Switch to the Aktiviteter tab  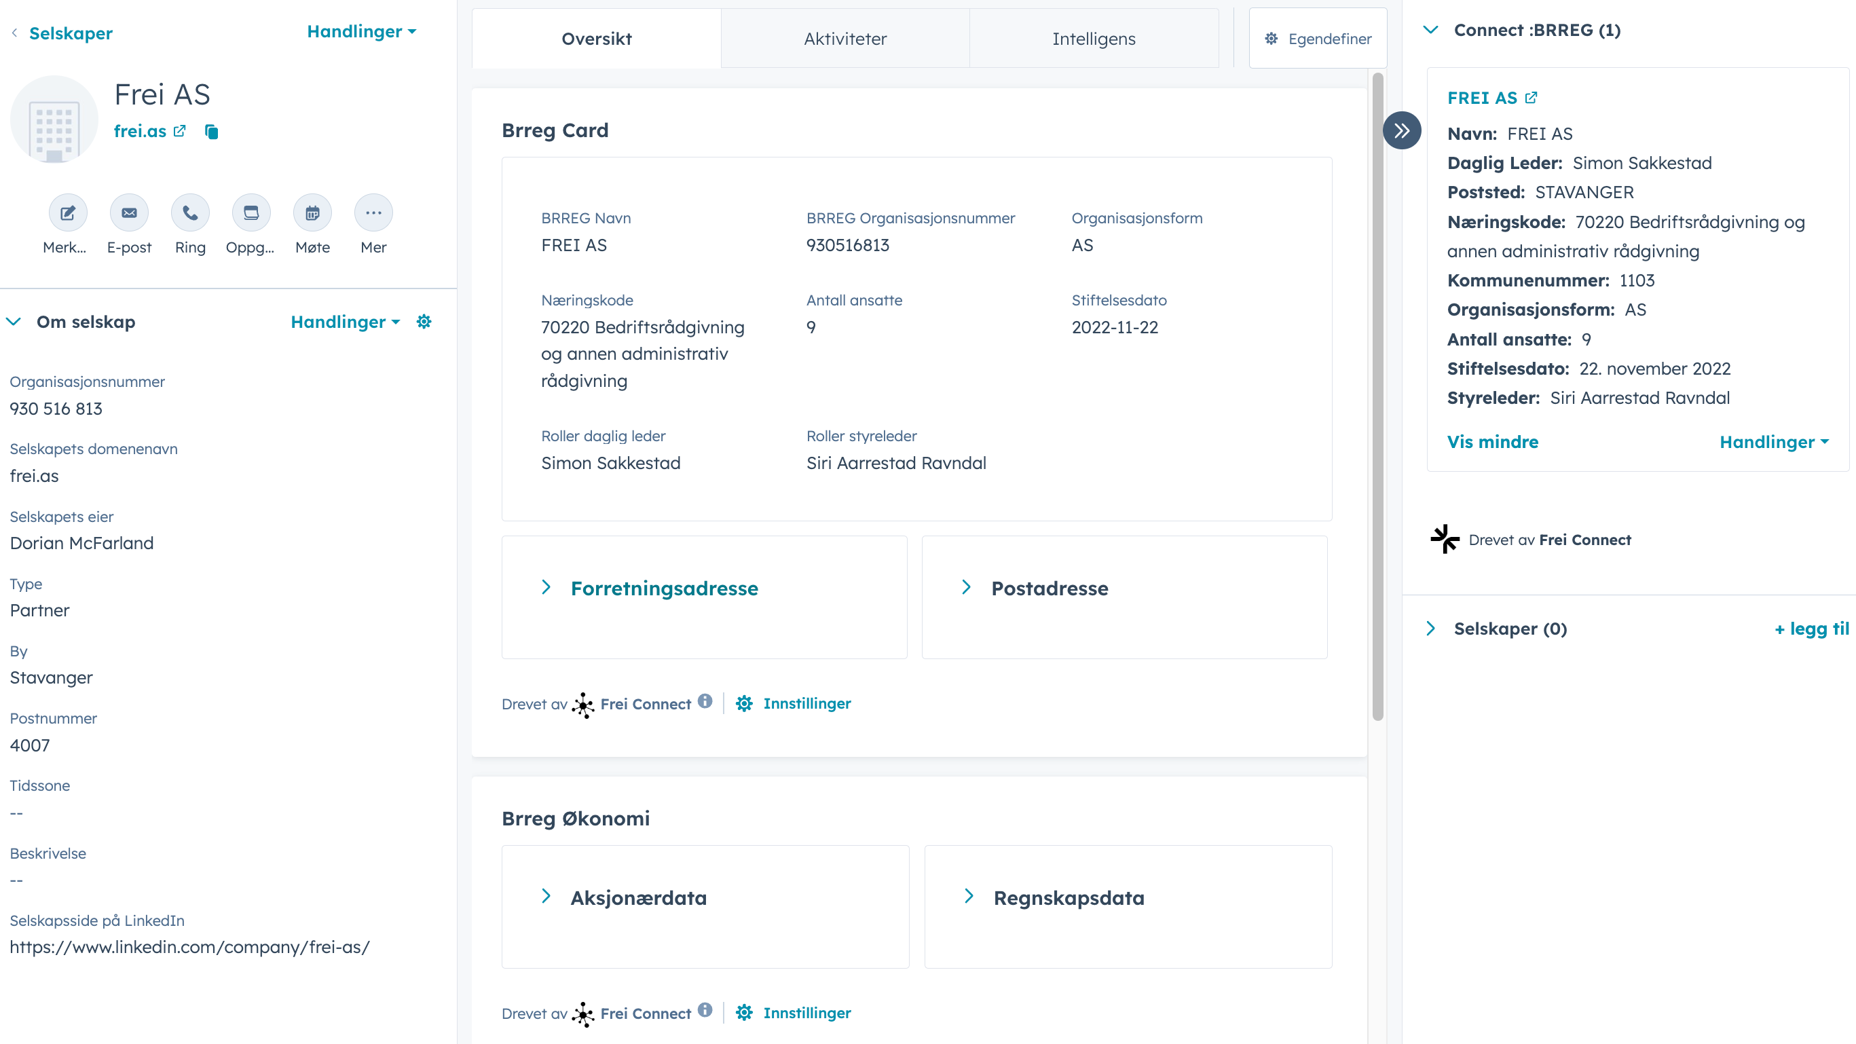(x=845, y=38)
